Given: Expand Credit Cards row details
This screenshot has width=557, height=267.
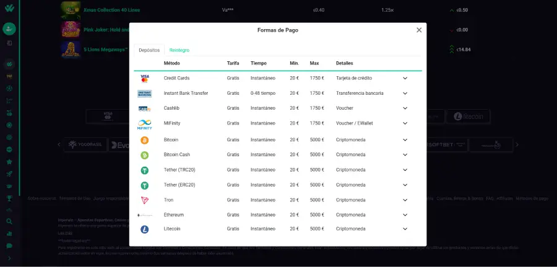Looking at the screenshot, I should (405, 78).
